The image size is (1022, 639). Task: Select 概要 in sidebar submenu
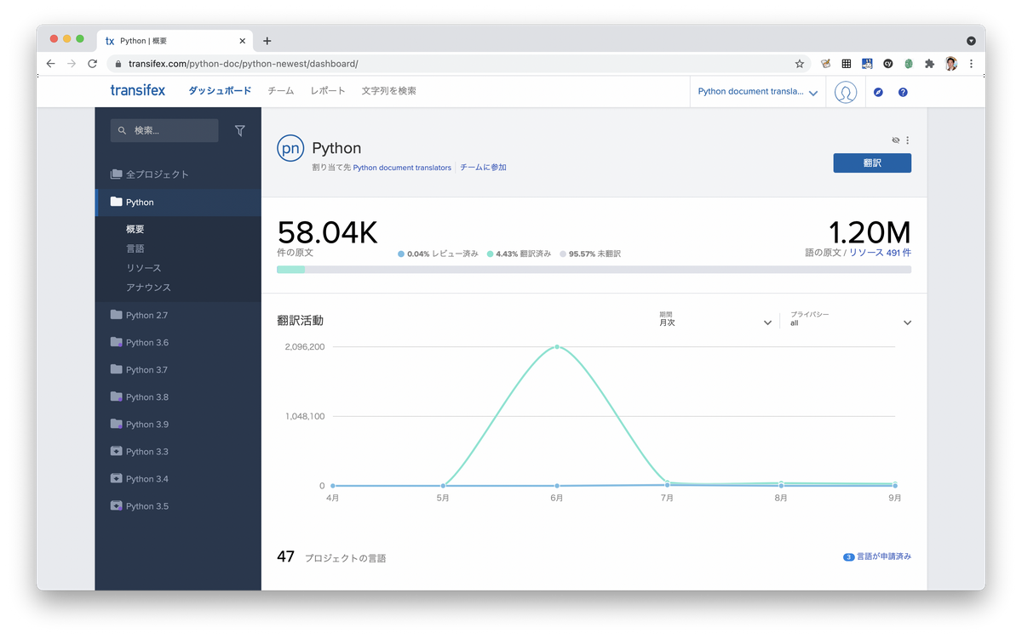point(135,230)
